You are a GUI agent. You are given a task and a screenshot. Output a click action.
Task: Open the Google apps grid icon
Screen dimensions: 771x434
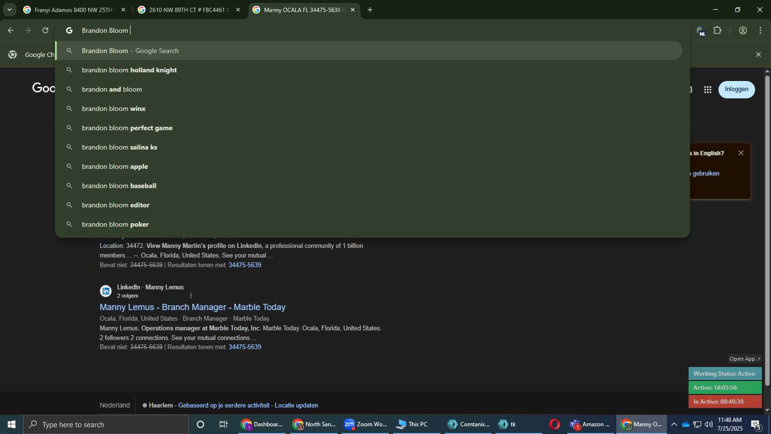707,90
